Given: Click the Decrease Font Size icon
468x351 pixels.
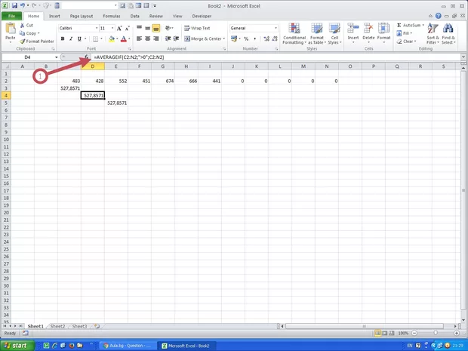Looking at the screenshot, I should pos(127,29).
